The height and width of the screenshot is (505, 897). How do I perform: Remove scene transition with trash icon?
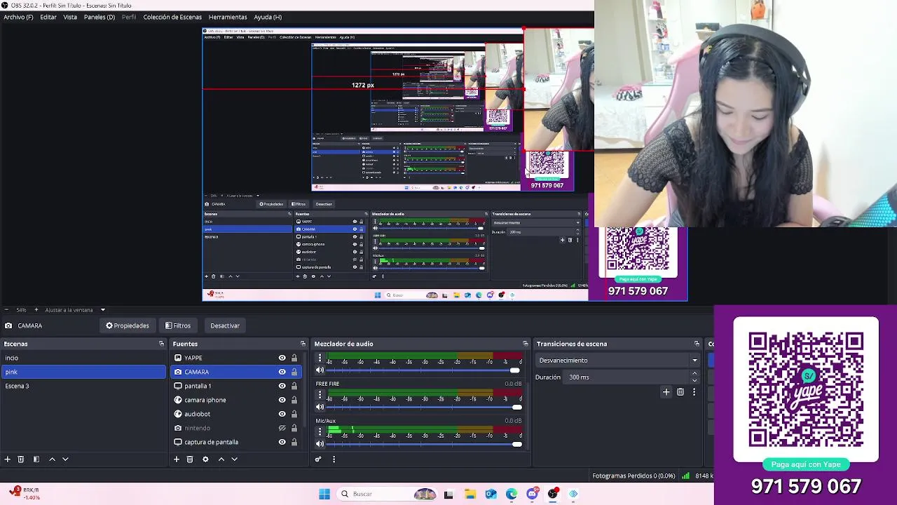click(680, 392)
